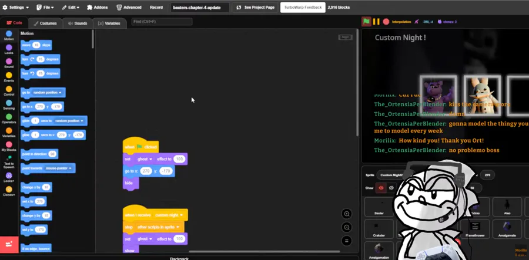Image resolution: width=529 pixels, height=260 pixels.
Task: Switch to the Costumes tab
Action: 45,23
